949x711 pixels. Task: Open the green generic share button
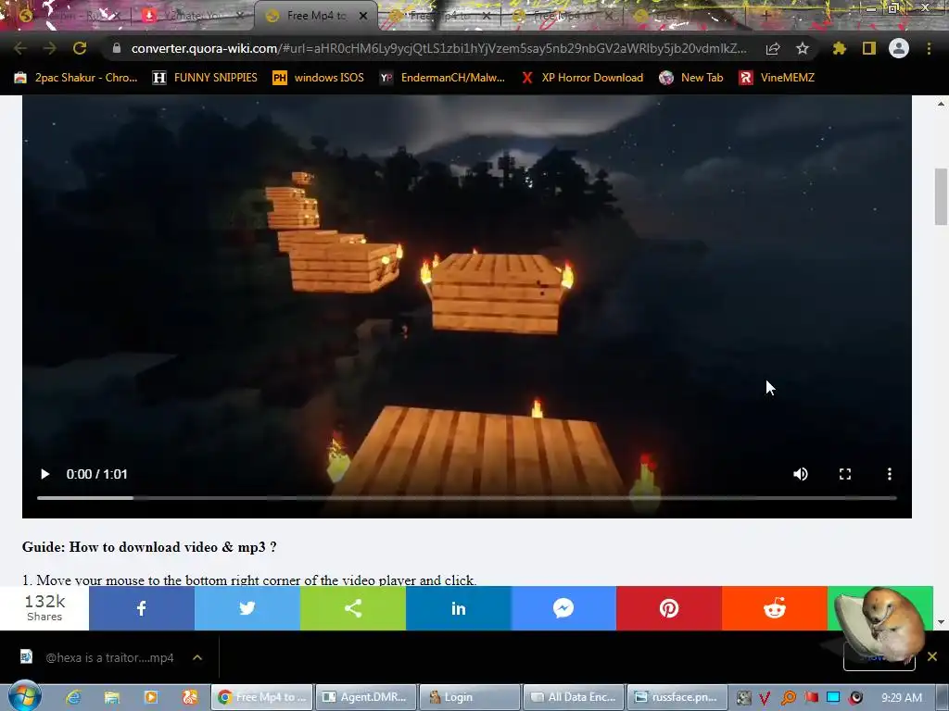coord(353,608)
